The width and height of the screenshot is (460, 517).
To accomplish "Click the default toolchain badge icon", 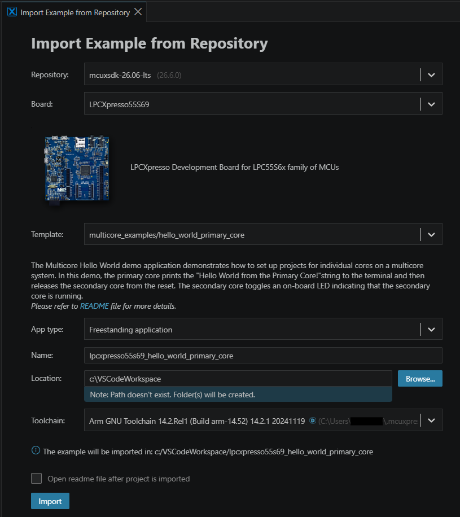I will click(313, 420).
